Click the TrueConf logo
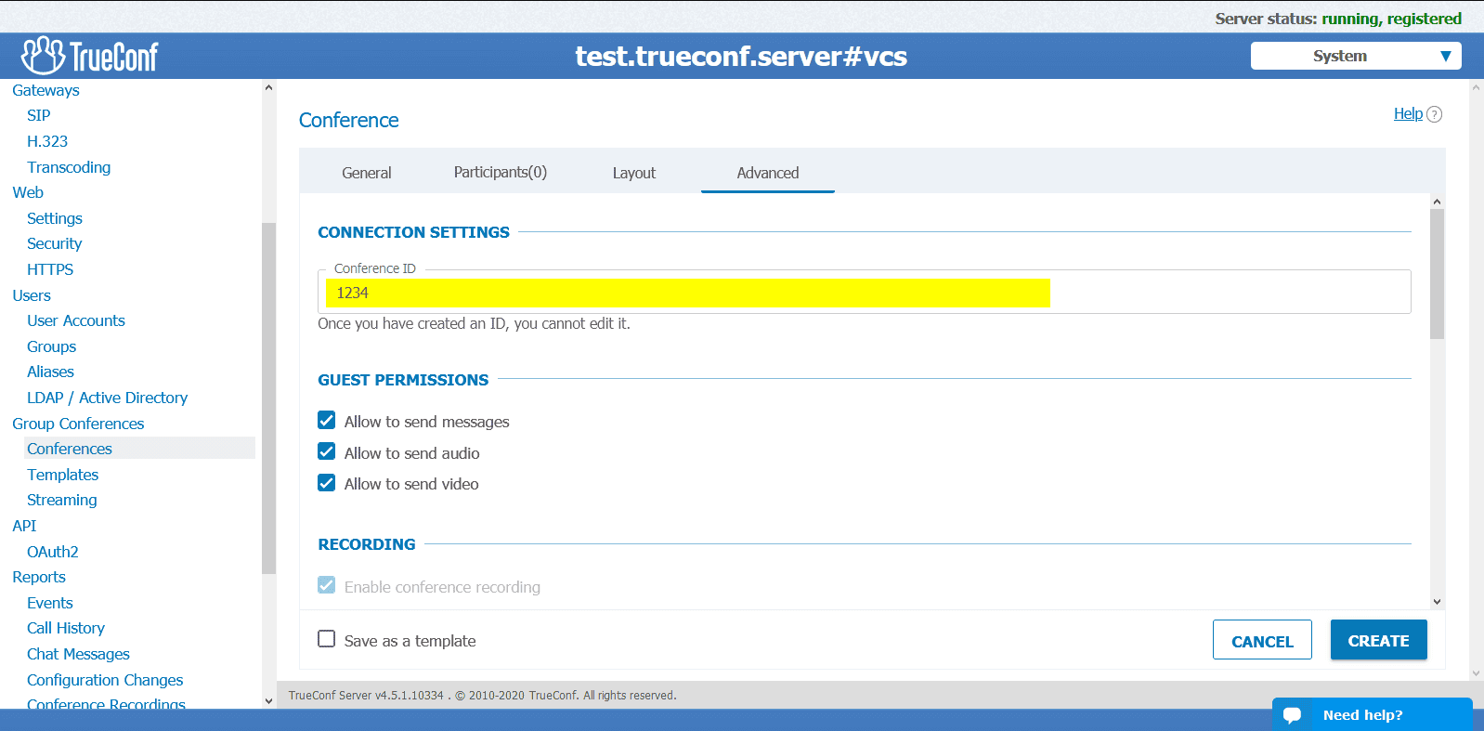This screenshot has height=731, width=1484. point(90,56)
